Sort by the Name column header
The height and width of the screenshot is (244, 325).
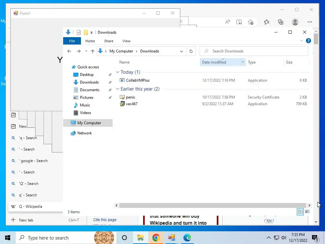(x=124, y=62)
